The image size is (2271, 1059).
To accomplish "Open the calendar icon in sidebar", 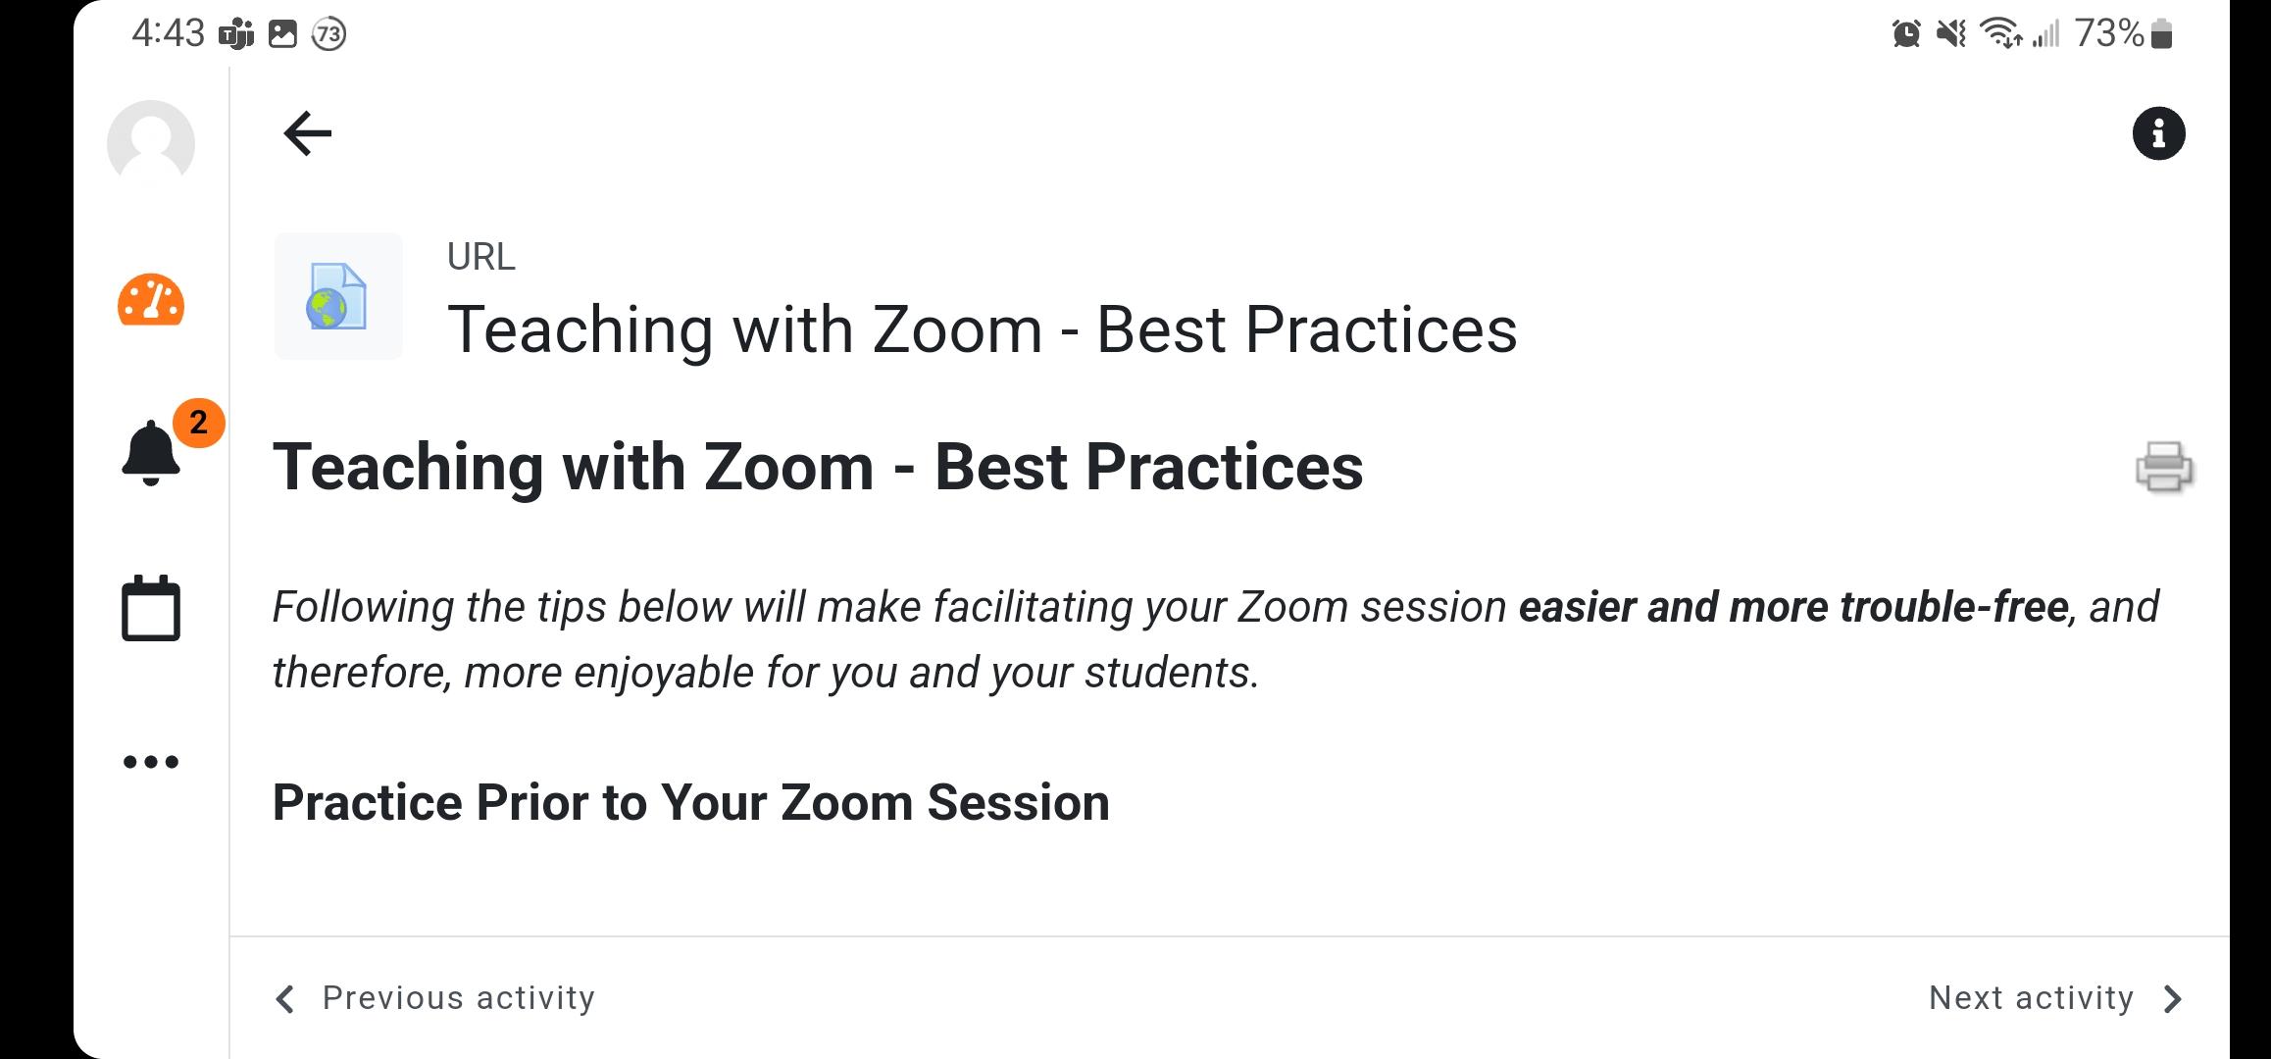I will click(151, 608).
